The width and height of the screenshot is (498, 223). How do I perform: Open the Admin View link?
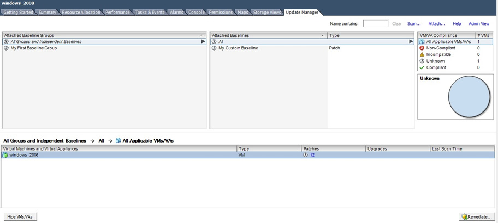pos(478,24)
